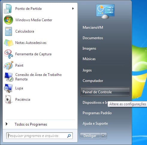
Task: Select the Paciência label
Action: click(x=23, y=100)
